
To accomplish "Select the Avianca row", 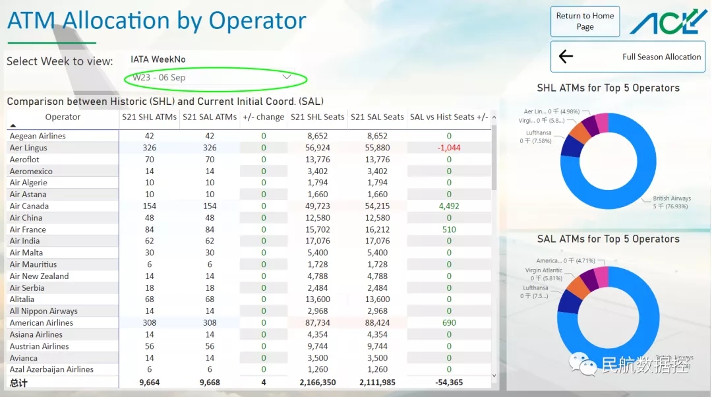I will (249, 358).
